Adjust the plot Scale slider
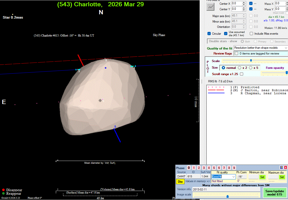The width and height of the screenshot is (288, 200). pyautogui.click(x=251, y=61)
